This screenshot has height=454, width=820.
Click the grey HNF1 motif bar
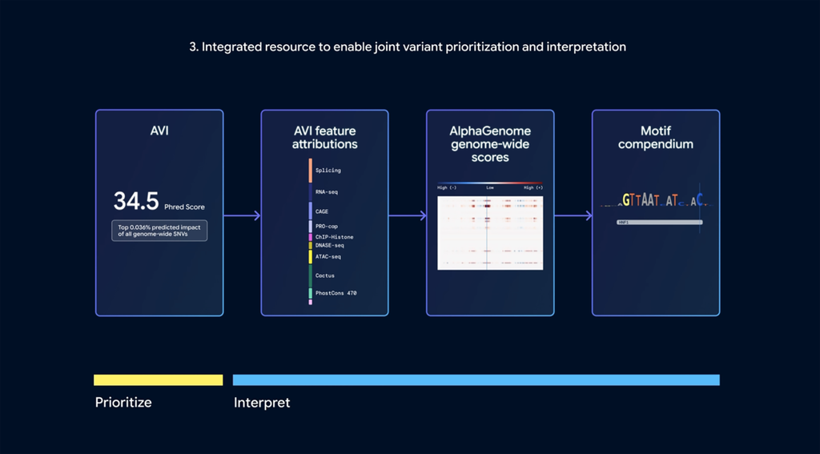pyautogui.click(x=660, y=223)
